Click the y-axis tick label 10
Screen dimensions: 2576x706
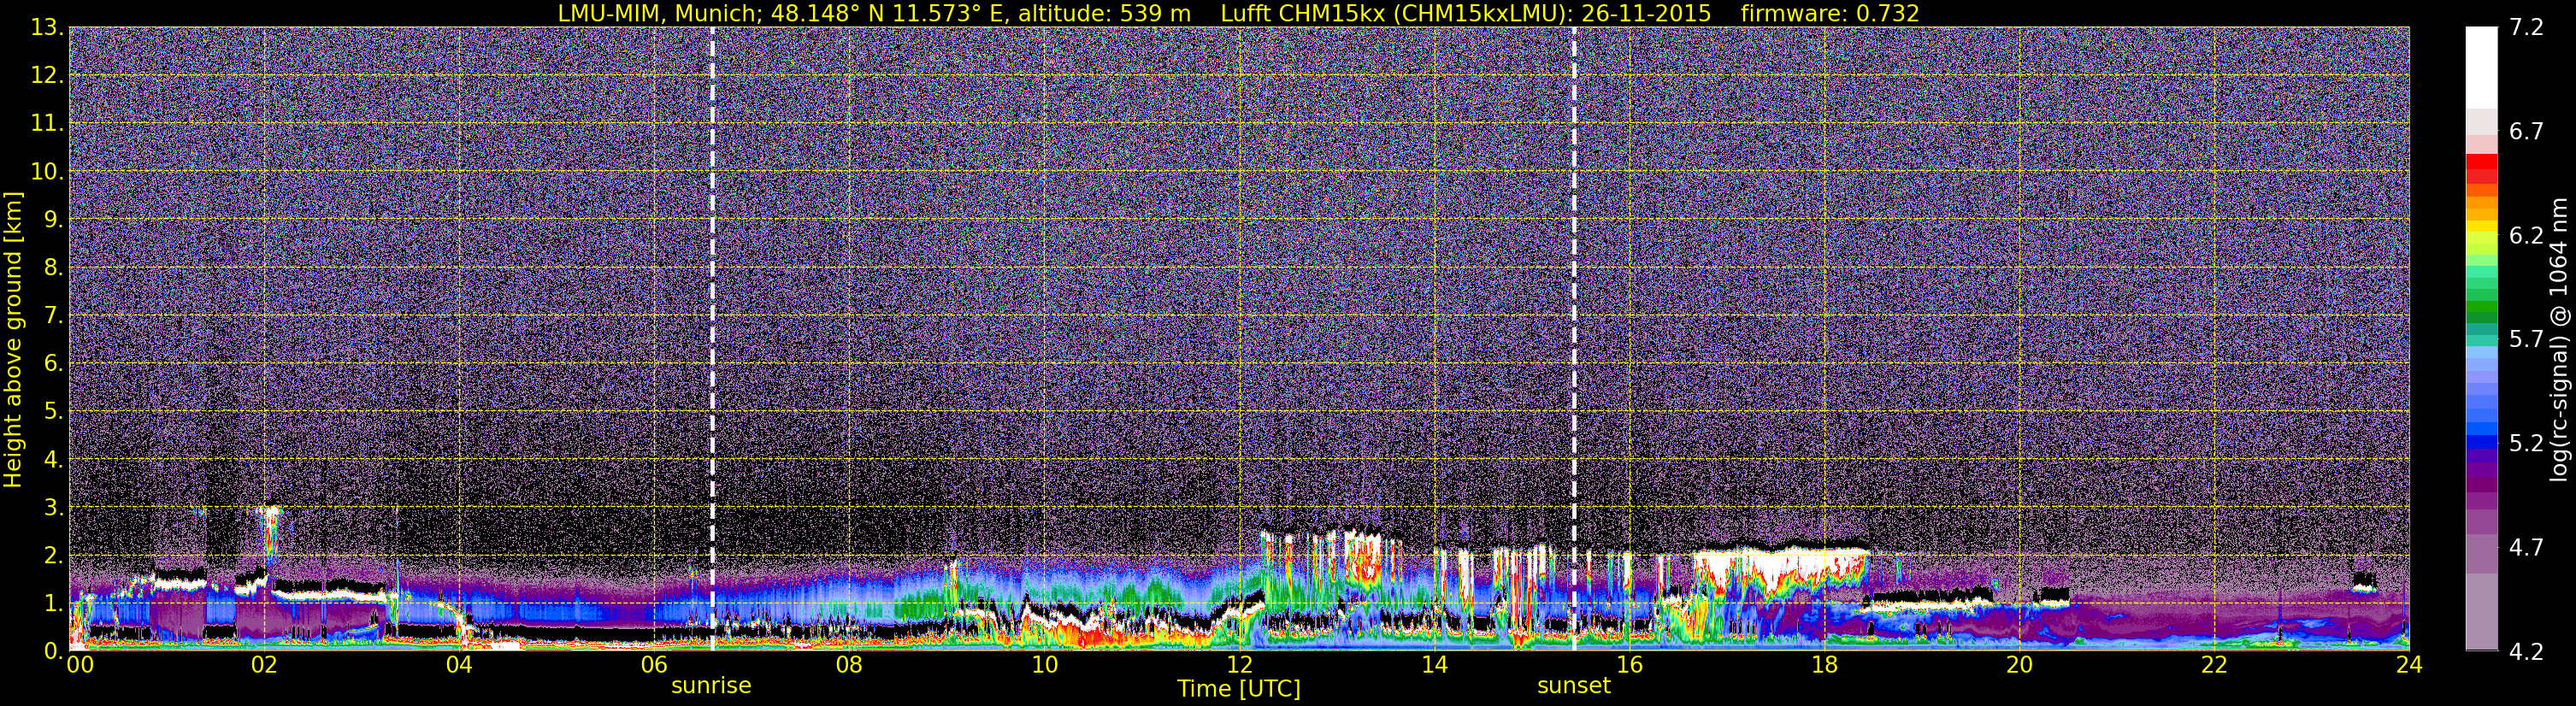[x=47, y=172]
